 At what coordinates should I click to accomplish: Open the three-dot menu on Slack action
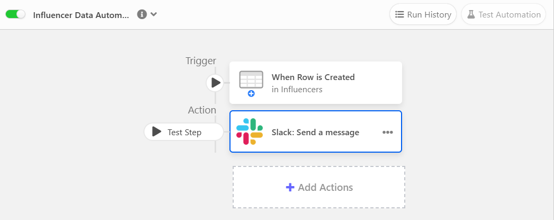(388, 133)
